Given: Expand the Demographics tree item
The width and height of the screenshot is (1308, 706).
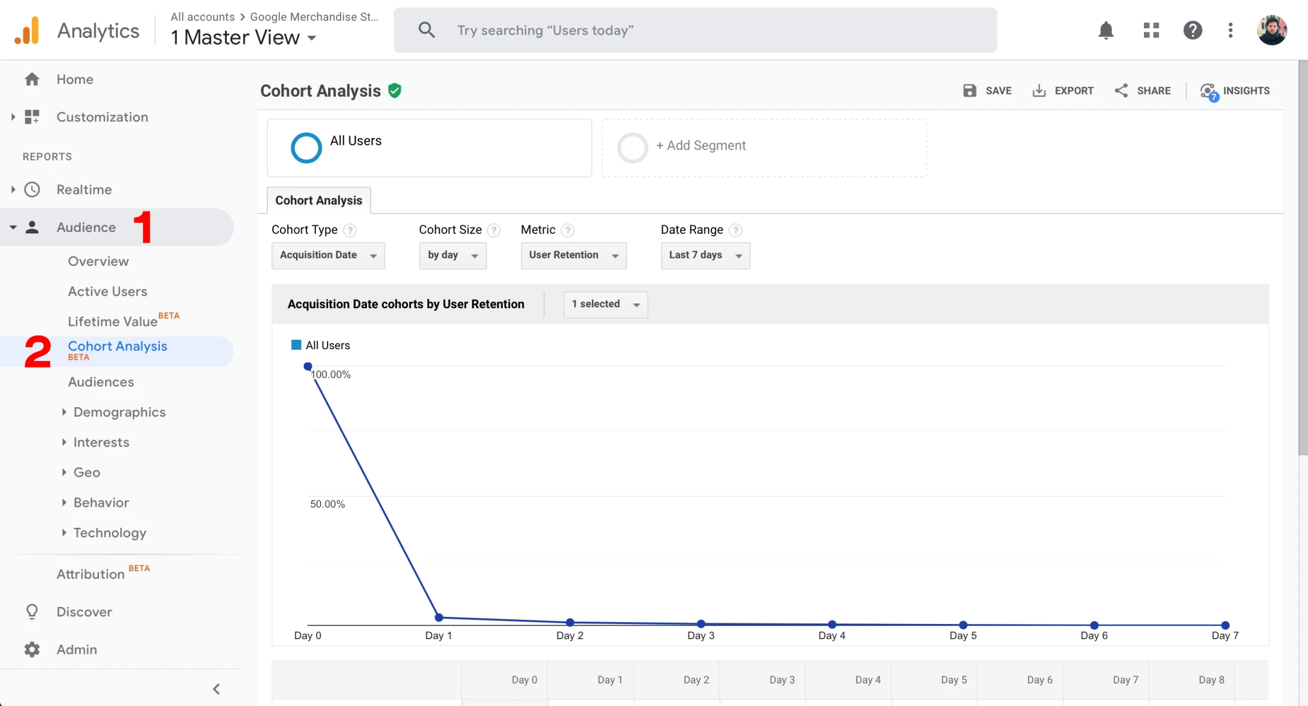Looking at the screenshot, I should coord(64,412).
